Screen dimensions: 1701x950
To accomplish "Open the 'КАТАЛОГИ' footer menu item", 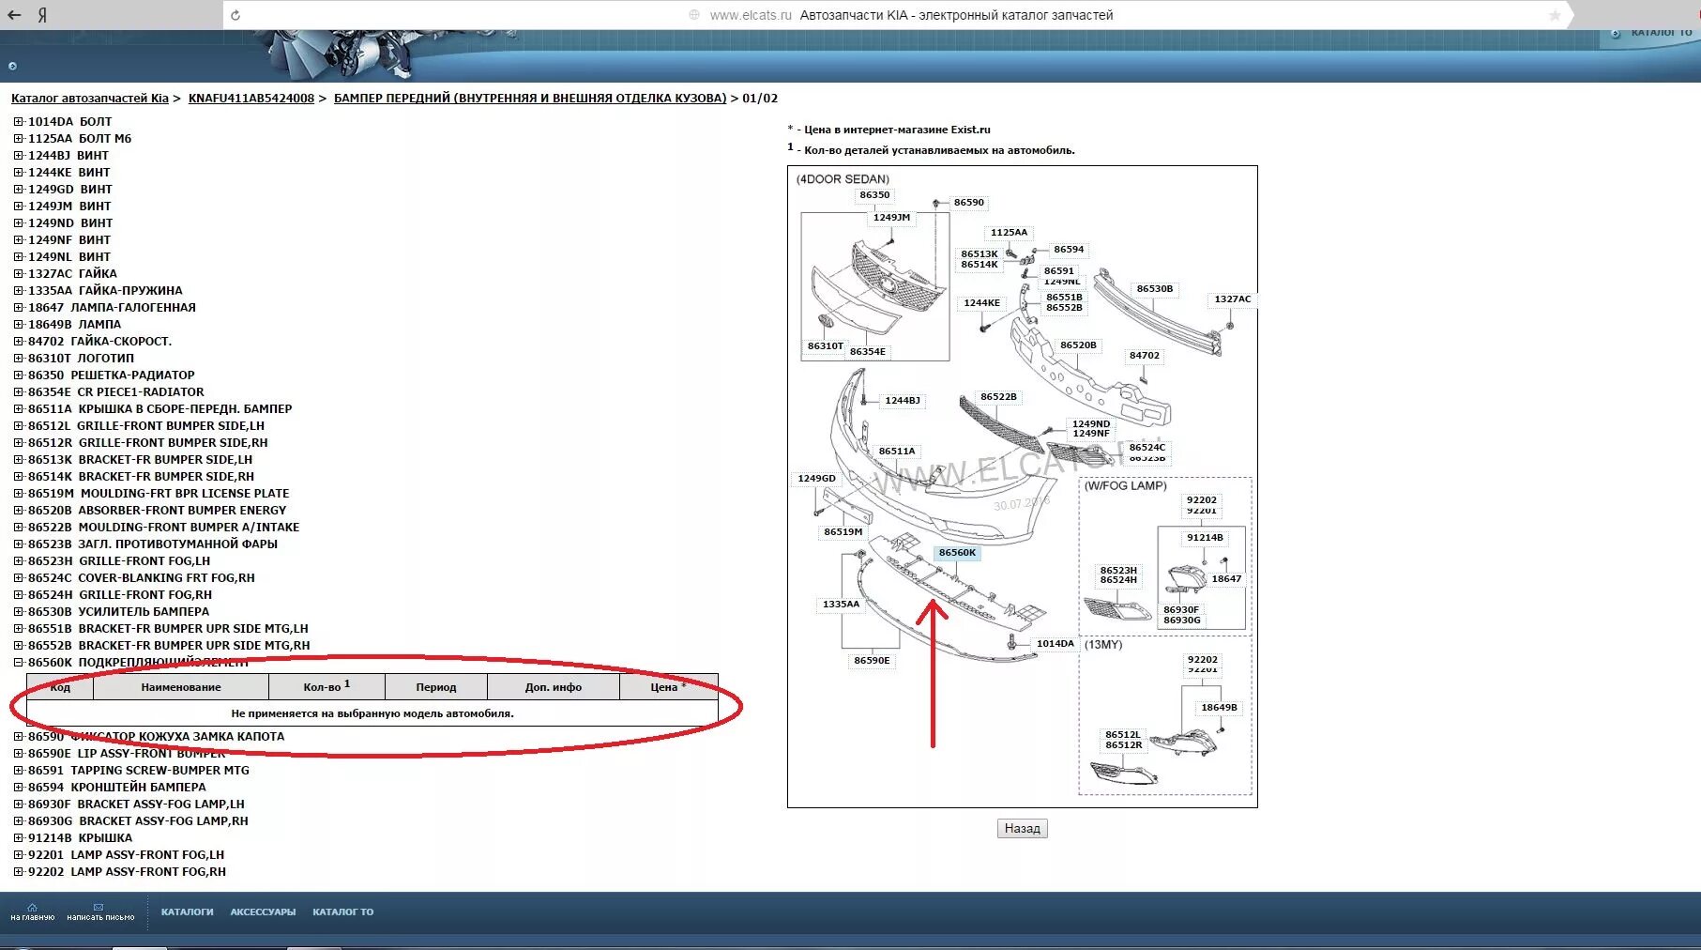I will point(188,912).
